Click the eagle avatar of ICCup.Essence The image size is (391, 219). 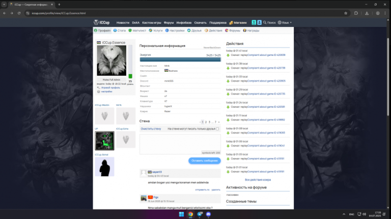point(111,60)
